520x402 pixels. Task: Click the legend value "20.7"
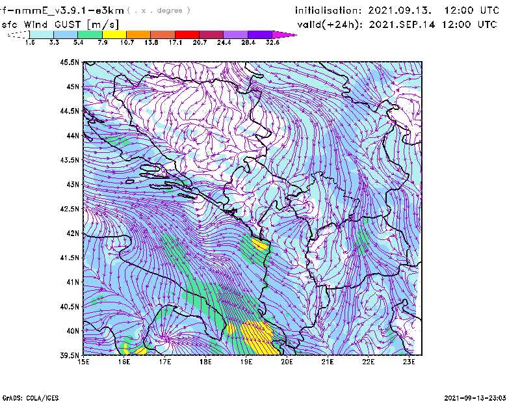pos(200,42)
